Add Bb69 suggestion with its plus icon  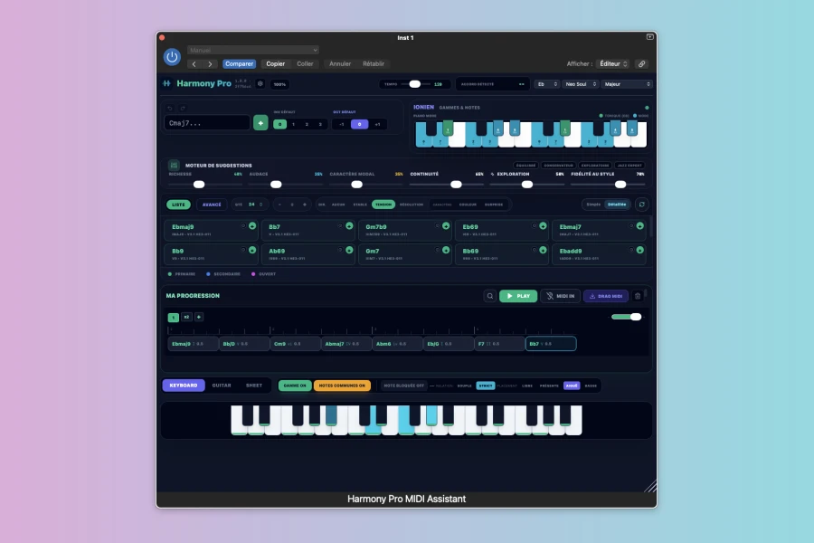point(543,250)
